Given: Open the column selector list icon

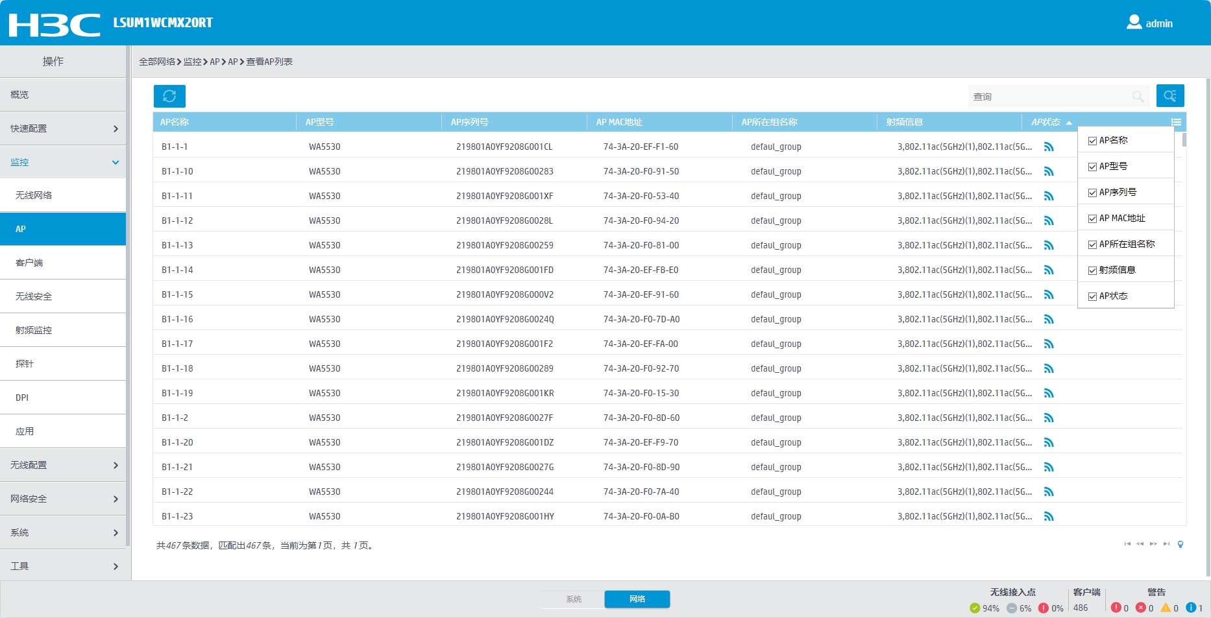Looking at the screenshot, I should pyautogui.click(x=1176, y=122).
